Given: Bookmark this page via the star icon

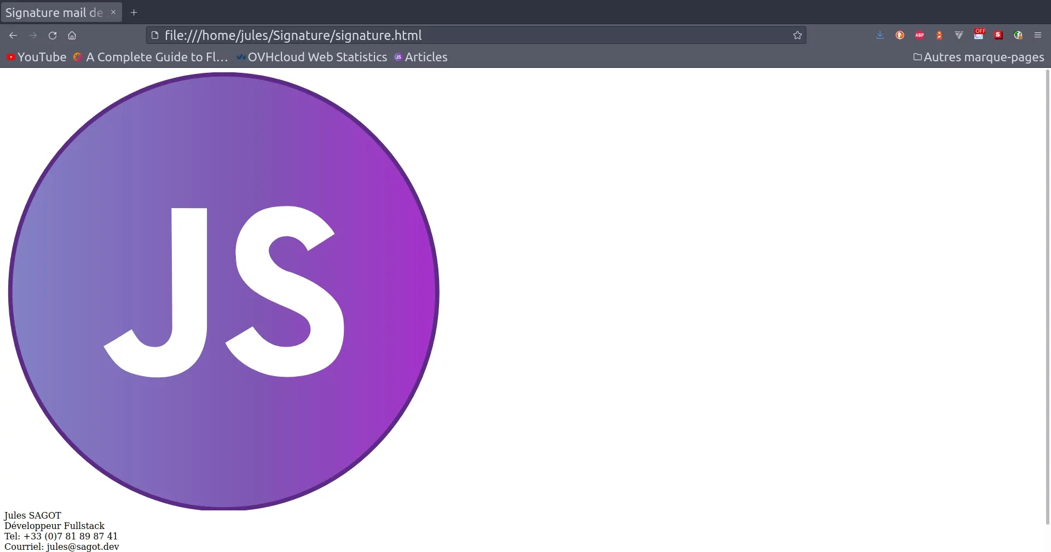Looking at the screenshot, I should click(x=797, y=35).
